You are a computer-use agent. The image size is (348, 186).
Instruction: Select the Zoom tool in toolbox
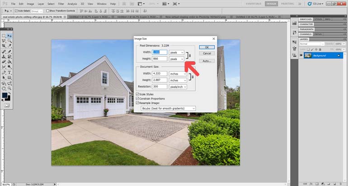tap(9, 88)
